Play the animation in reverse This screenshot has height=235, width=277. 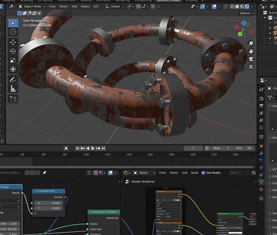[x=88, y=148]
